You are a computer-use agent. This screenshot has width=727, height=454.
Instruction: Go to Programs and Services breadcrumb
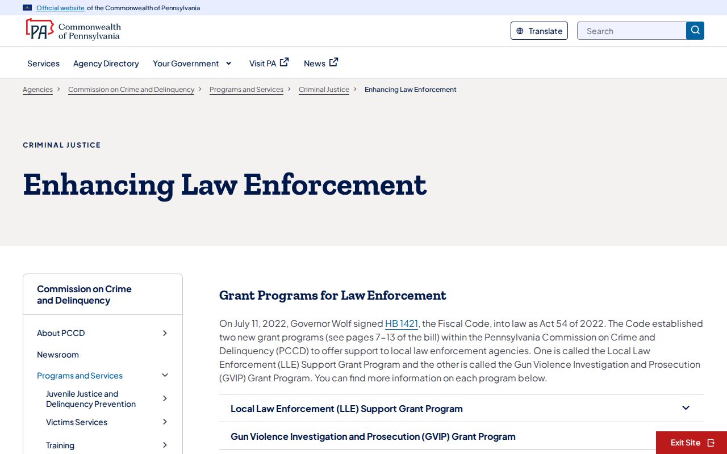click(246, 90)
